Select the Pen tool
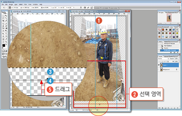This screenshot has width=182, height=116. (3, 36)
